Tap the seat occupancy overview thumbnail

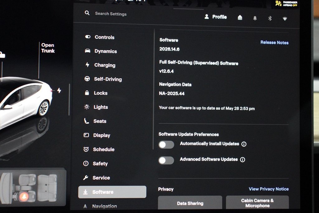pyautogui.click(x=33, y=187)
